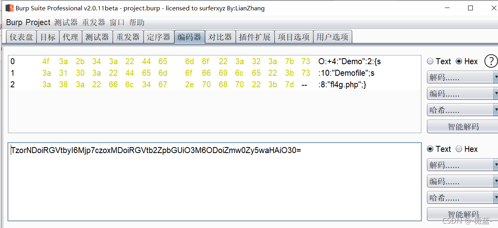Viewport: 498px width, 228px height.
Task: Click the upper 智能解码 button
Action: [462, 127]
